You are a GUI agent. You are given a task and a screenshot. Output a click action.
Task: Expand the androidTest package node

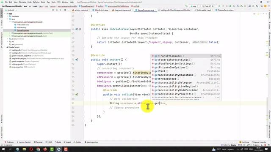coord(10,33)
